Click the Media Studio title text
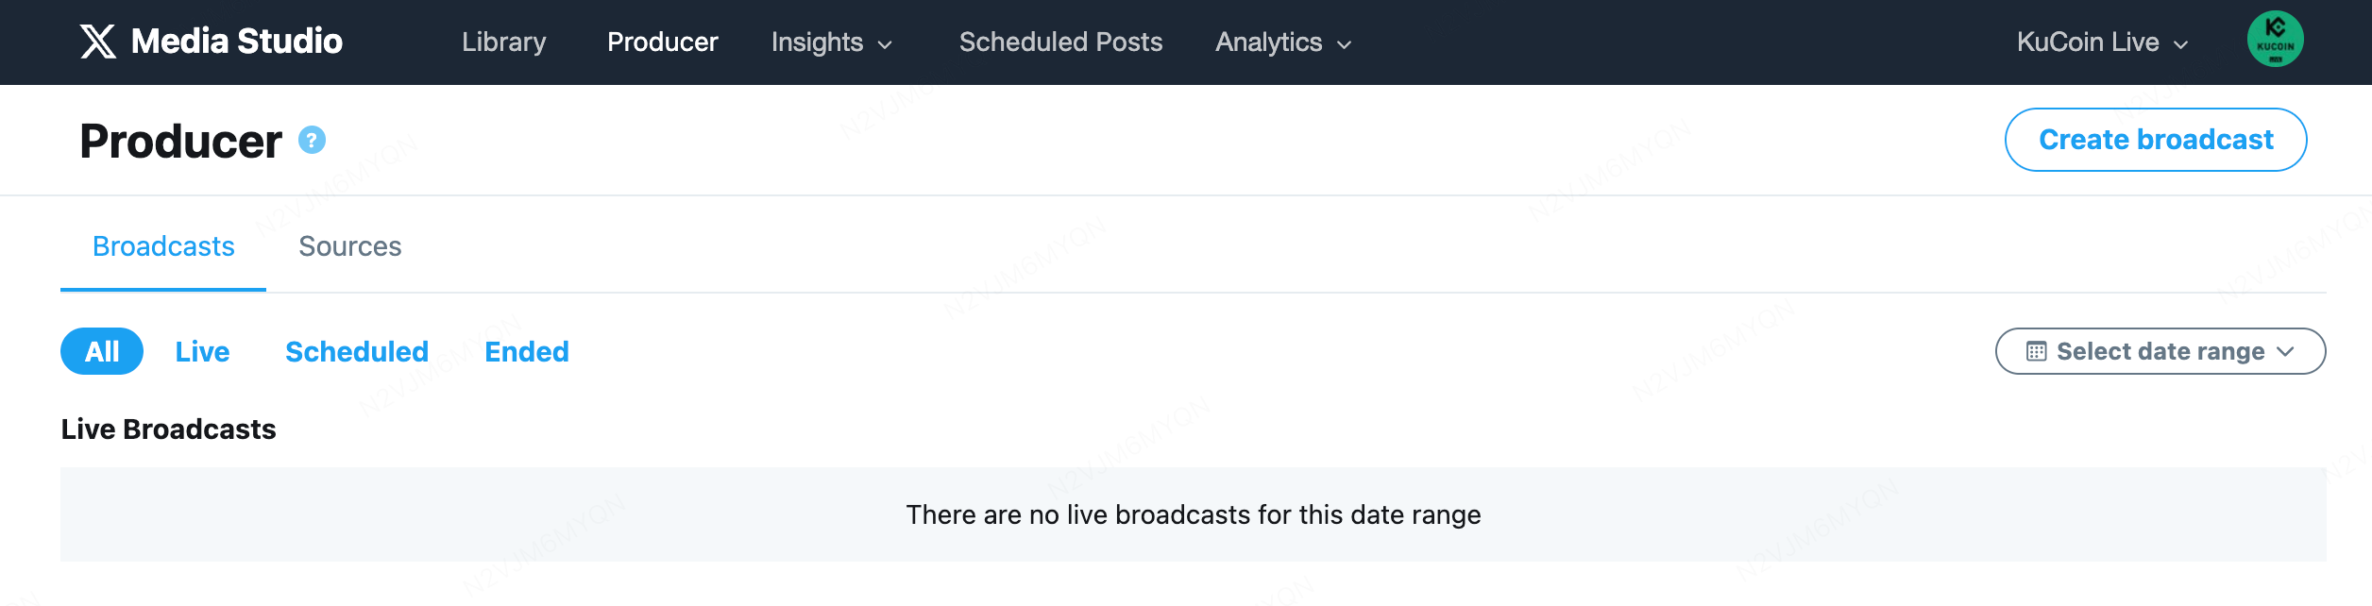The width and height of the screenshot is (2372, 606). [x=236, y=42]
